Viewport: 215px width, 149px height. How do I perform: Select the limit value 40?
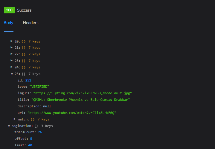coord(30,145)
